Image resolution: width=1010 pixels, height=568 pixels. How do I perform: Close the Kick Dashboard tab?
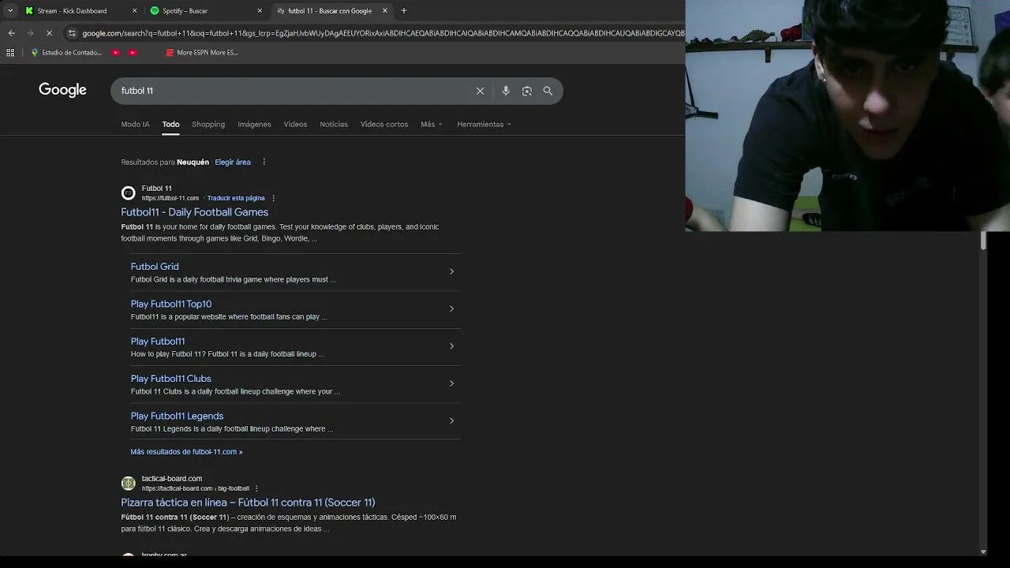[x=134, y=11]
